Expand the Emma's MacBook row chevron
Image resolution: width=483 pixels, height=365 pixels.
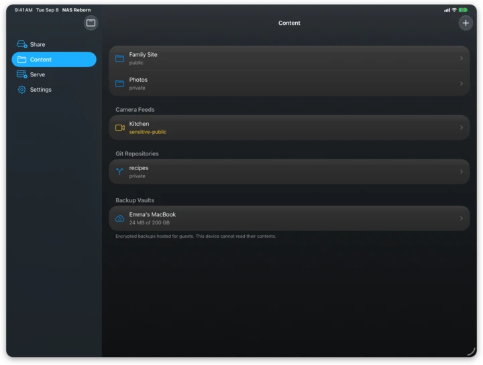pyautogui.click(x=461, y=218)
